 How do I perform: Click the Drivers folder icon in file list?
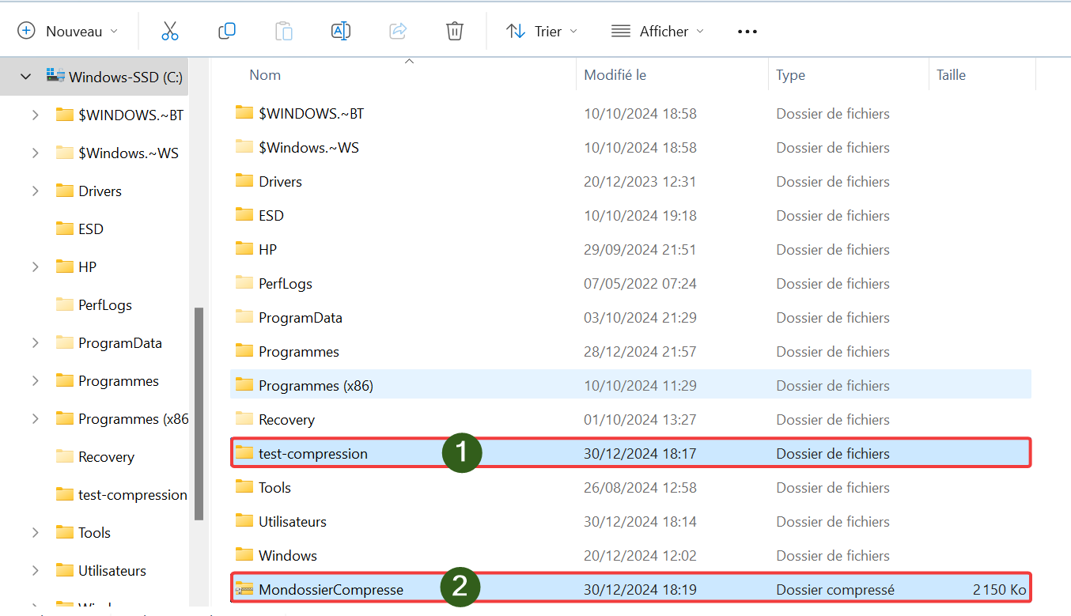(244, 180)
